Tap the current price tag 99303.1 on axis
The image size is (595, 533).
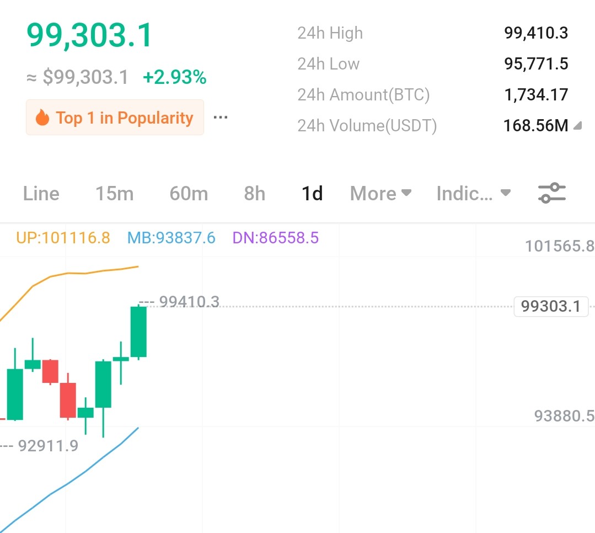550,306
